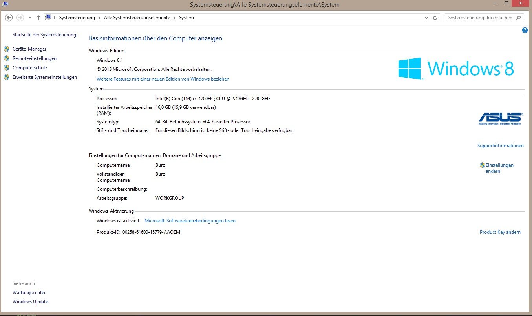Click the shield icon next to Einstellungen ändern

point(483,165)
